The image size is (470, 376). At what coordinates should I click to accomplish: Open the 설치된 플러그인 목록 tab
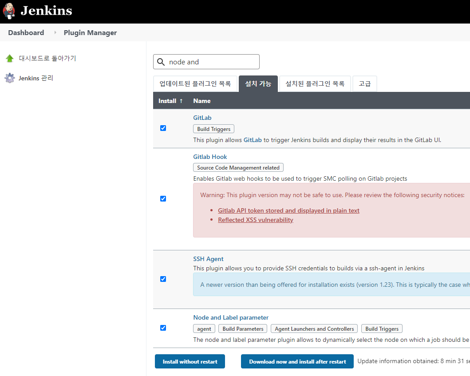click(315, 83)
